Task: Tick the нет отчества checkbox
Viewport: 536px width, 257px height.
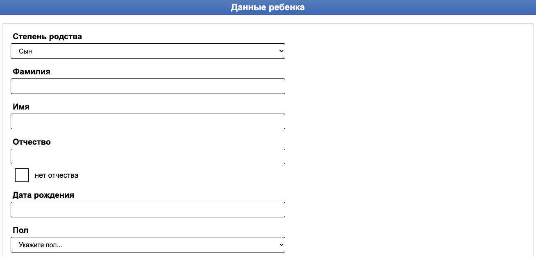Action: [x=22, y=175]
